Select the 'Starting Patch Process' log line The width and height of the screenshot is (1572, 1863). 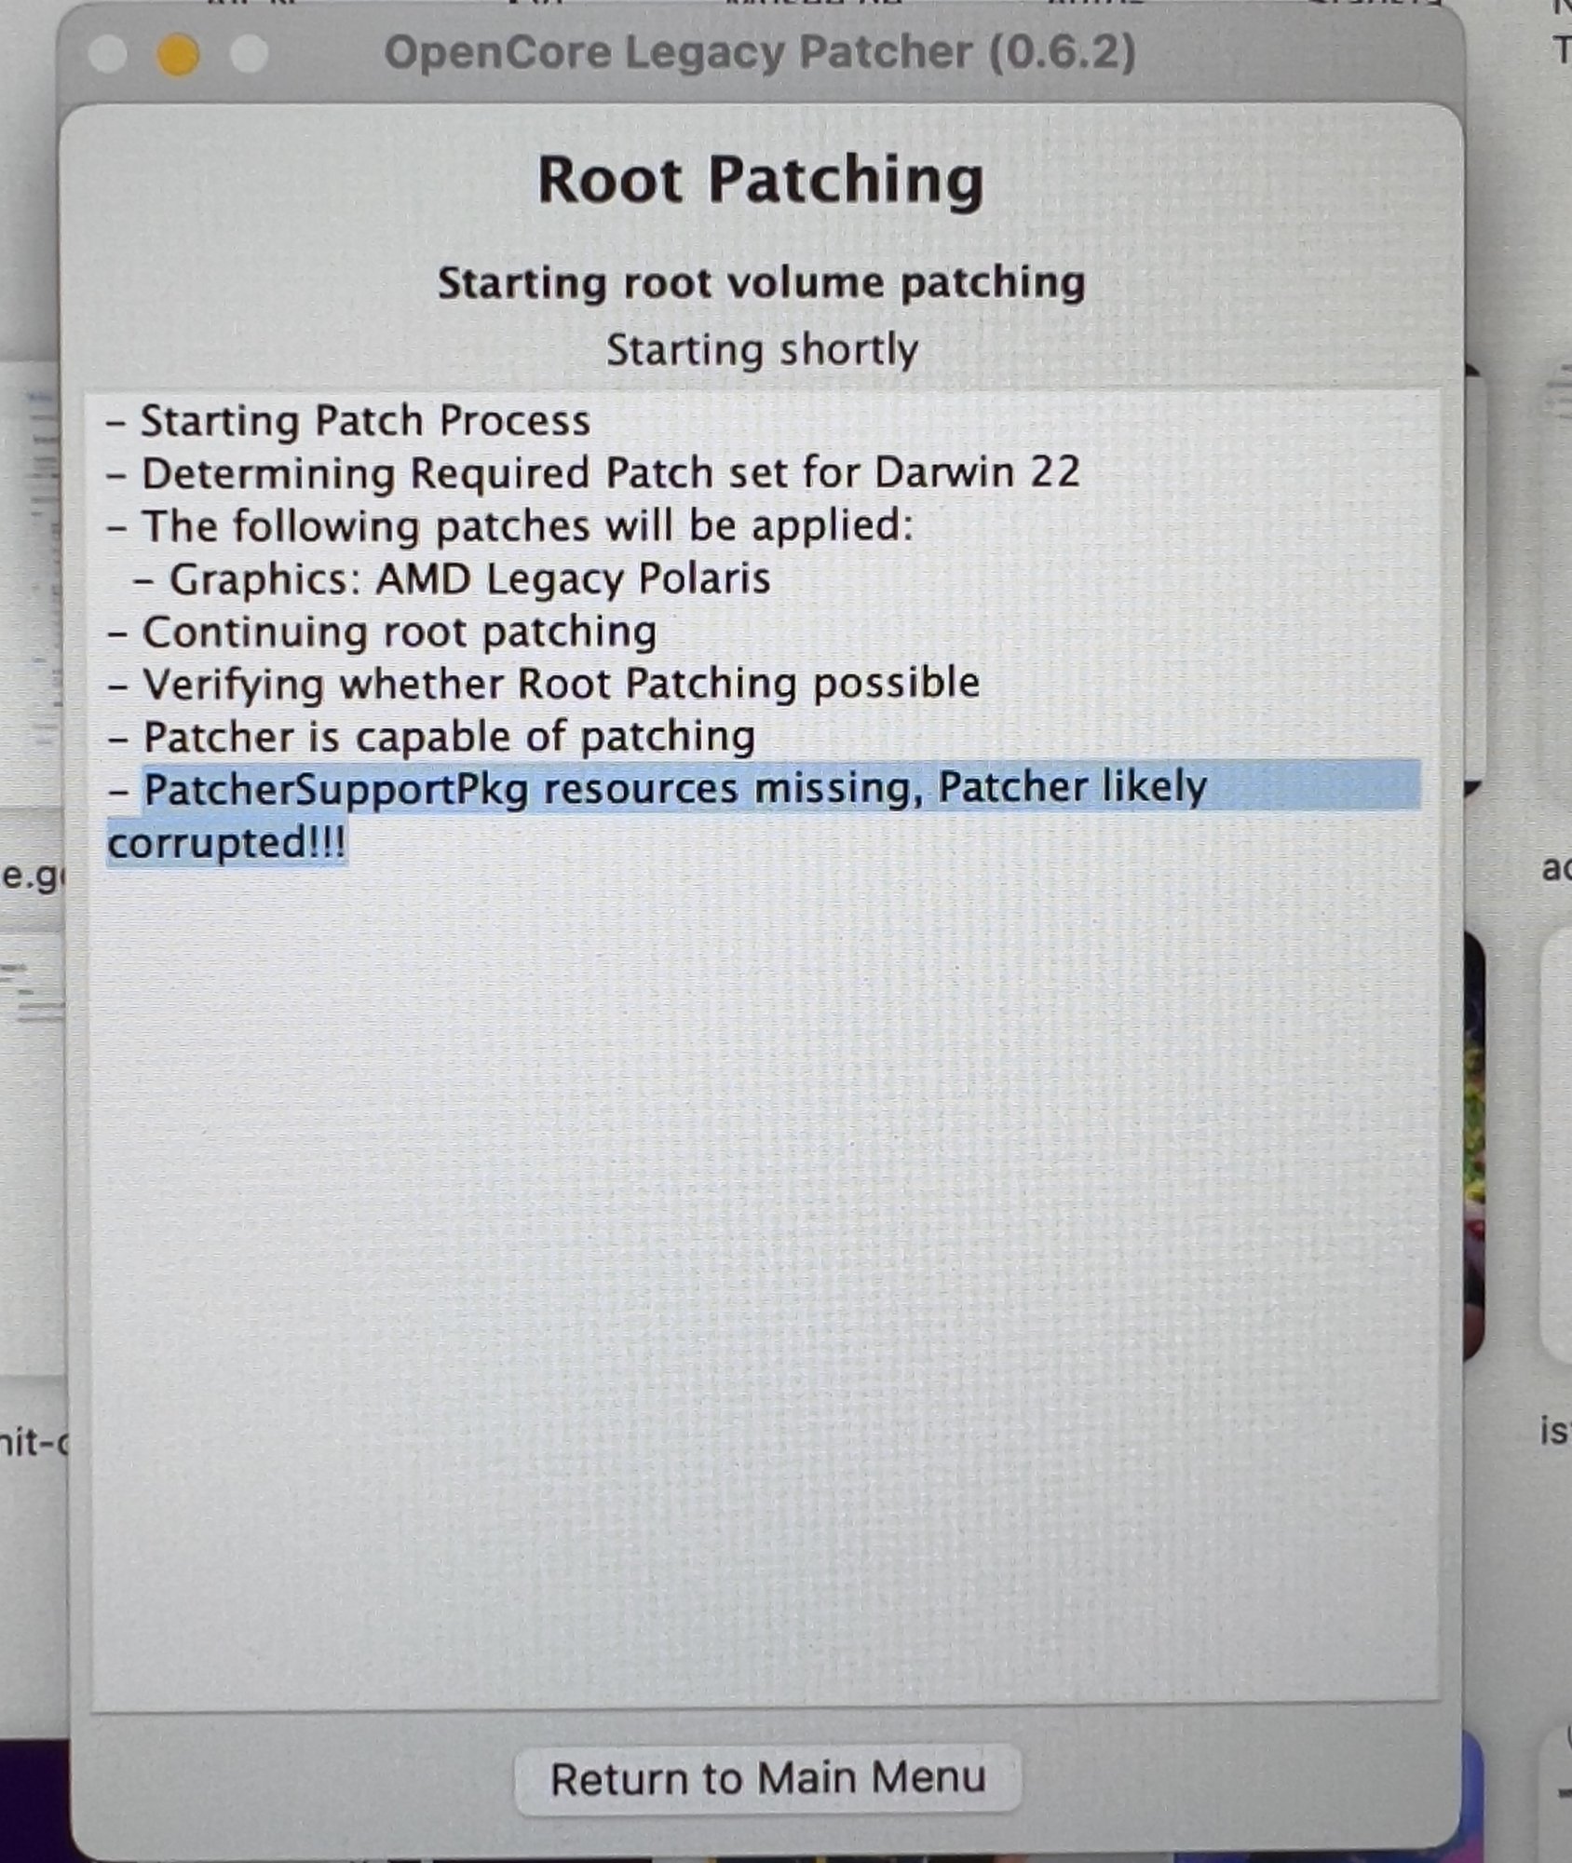348,421
